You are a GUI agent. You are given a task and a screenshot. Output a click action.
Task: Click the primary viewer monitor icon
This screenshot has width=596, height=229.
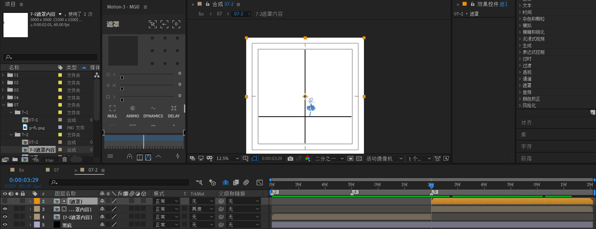(201, 159)
